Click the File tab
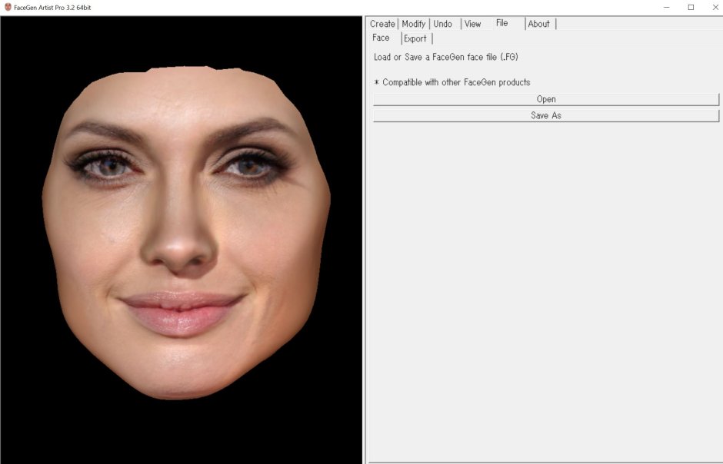 click(502, 23)
